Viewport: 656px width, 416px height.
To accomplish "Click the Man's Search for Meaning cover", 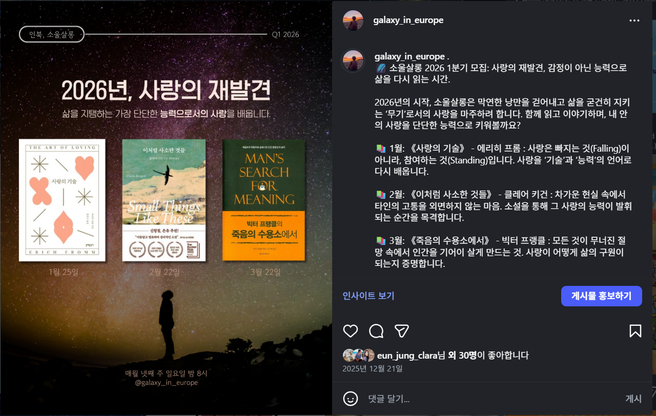I will point(264,200).
